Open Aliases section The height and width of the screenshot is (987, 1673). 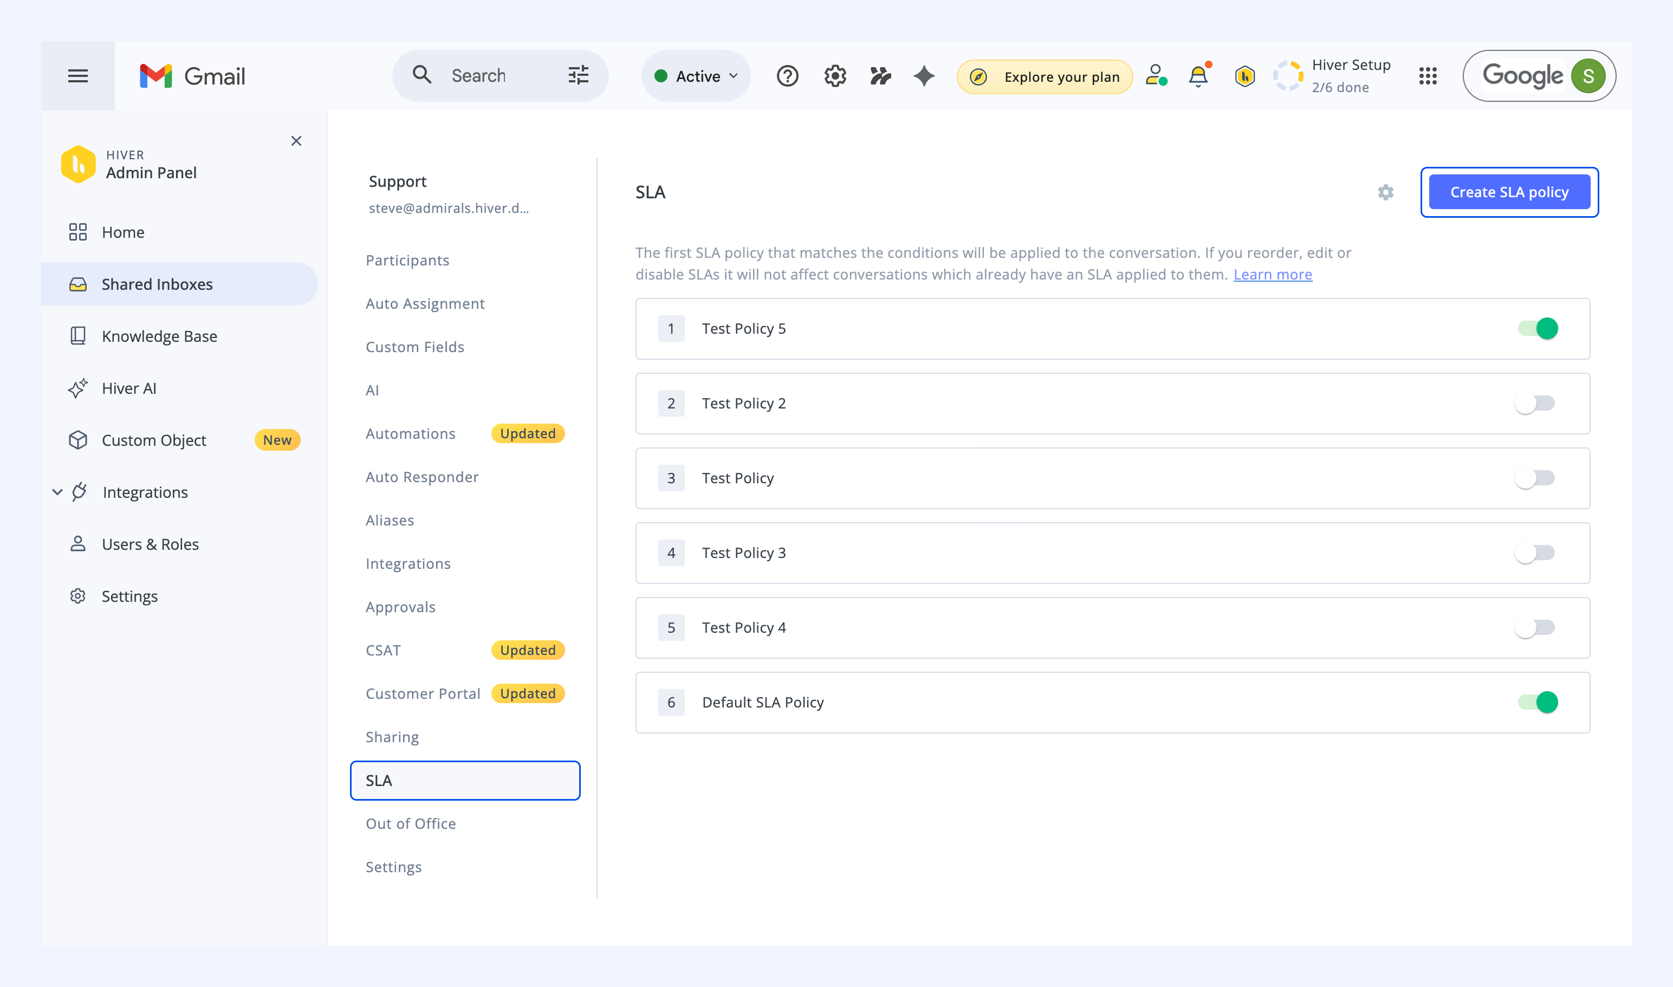390,520
